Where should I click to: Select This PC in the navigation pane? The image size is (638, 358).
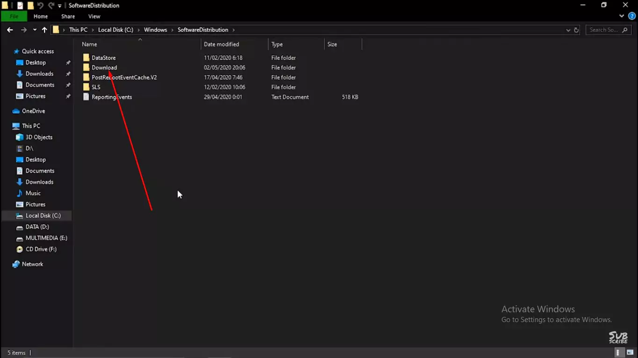[x=31, y=126]
